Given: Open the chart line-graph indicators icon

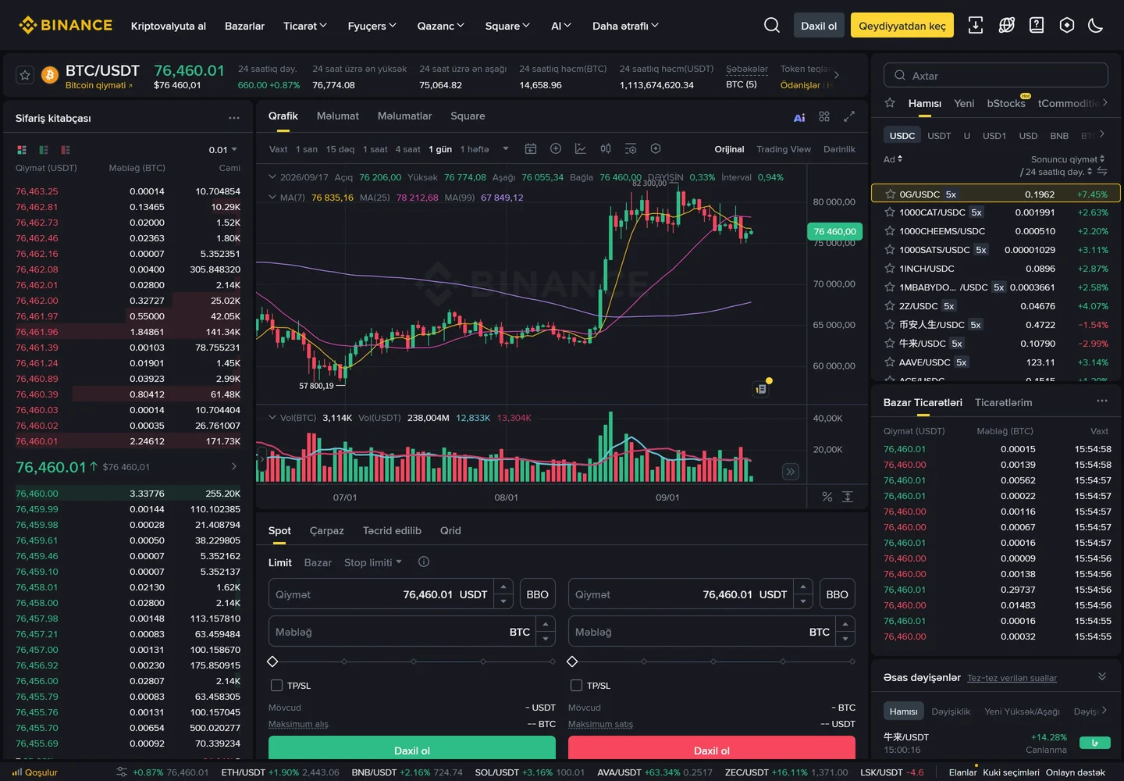Looking at the screenshot, I should pyautogui.click(x=581, y=148).
